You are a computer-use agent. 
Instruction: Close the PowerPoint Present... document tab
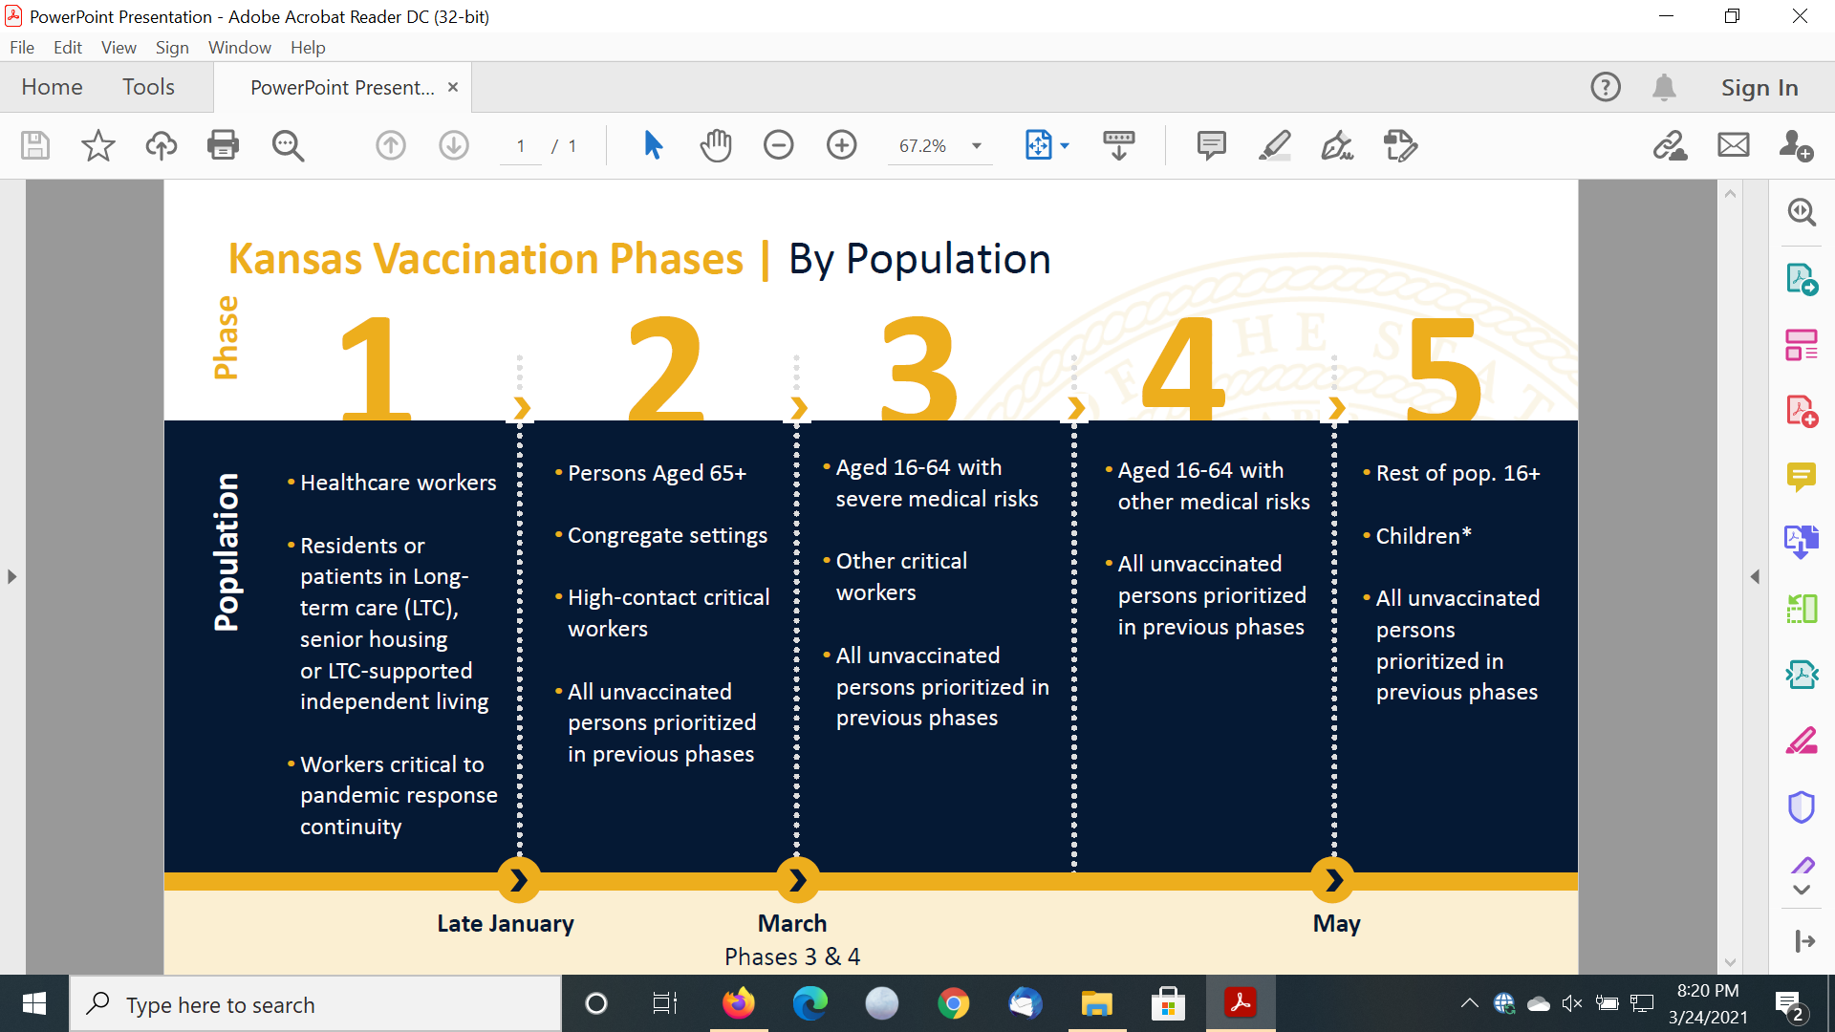tap(453, 87)
